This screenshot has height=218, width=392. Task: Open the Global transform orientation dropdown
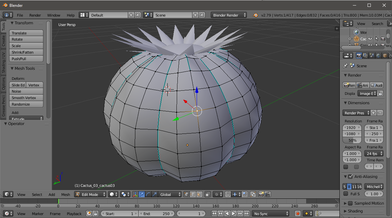pyautogui.click(x=170, y=194)
